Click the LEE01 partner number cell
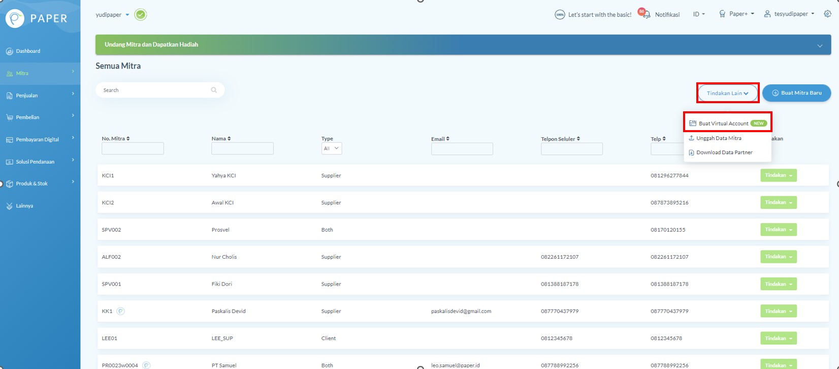Screen dimensions: 839x369 109,338
